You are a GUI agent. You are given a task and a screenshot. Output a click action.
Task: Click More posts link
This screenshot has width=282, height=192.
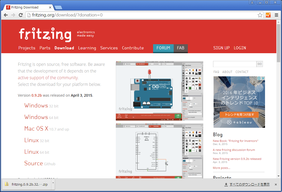coord(222,168)
